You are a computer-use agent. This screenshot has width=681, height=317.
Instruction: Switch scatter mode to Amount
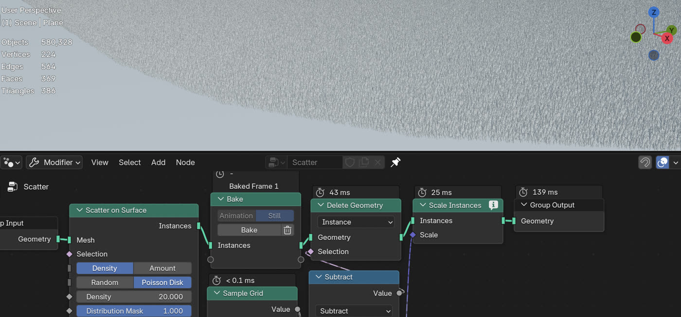tap(162, 268)
